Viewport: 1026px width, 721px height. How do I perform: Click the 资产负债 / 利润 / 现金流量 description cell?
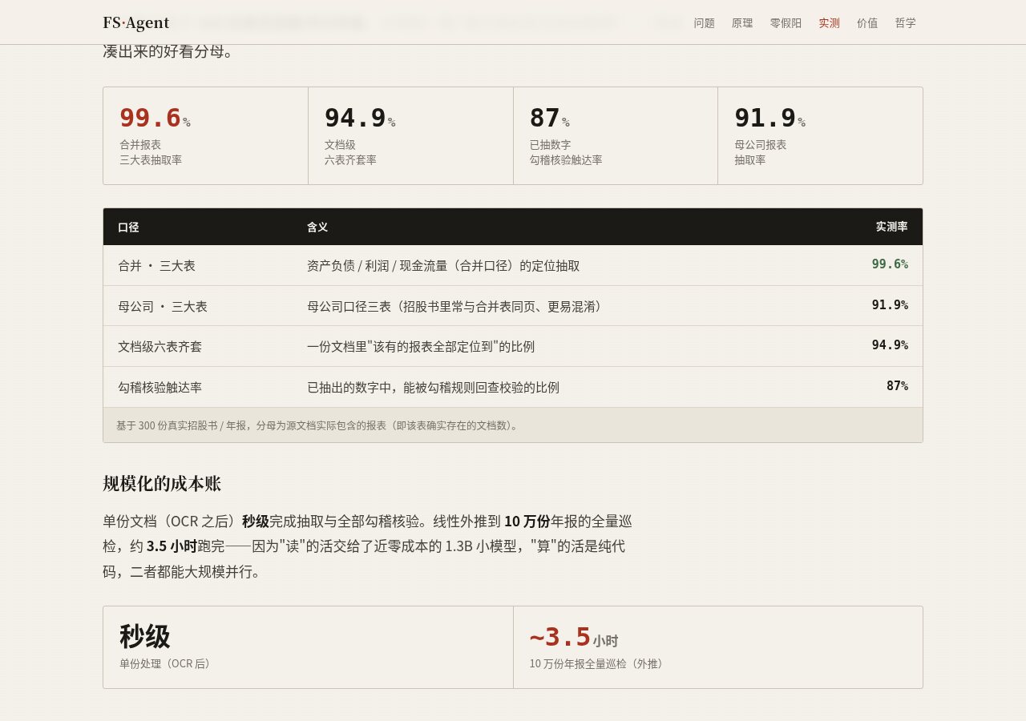pyautogui.click(x=443, y=265)
